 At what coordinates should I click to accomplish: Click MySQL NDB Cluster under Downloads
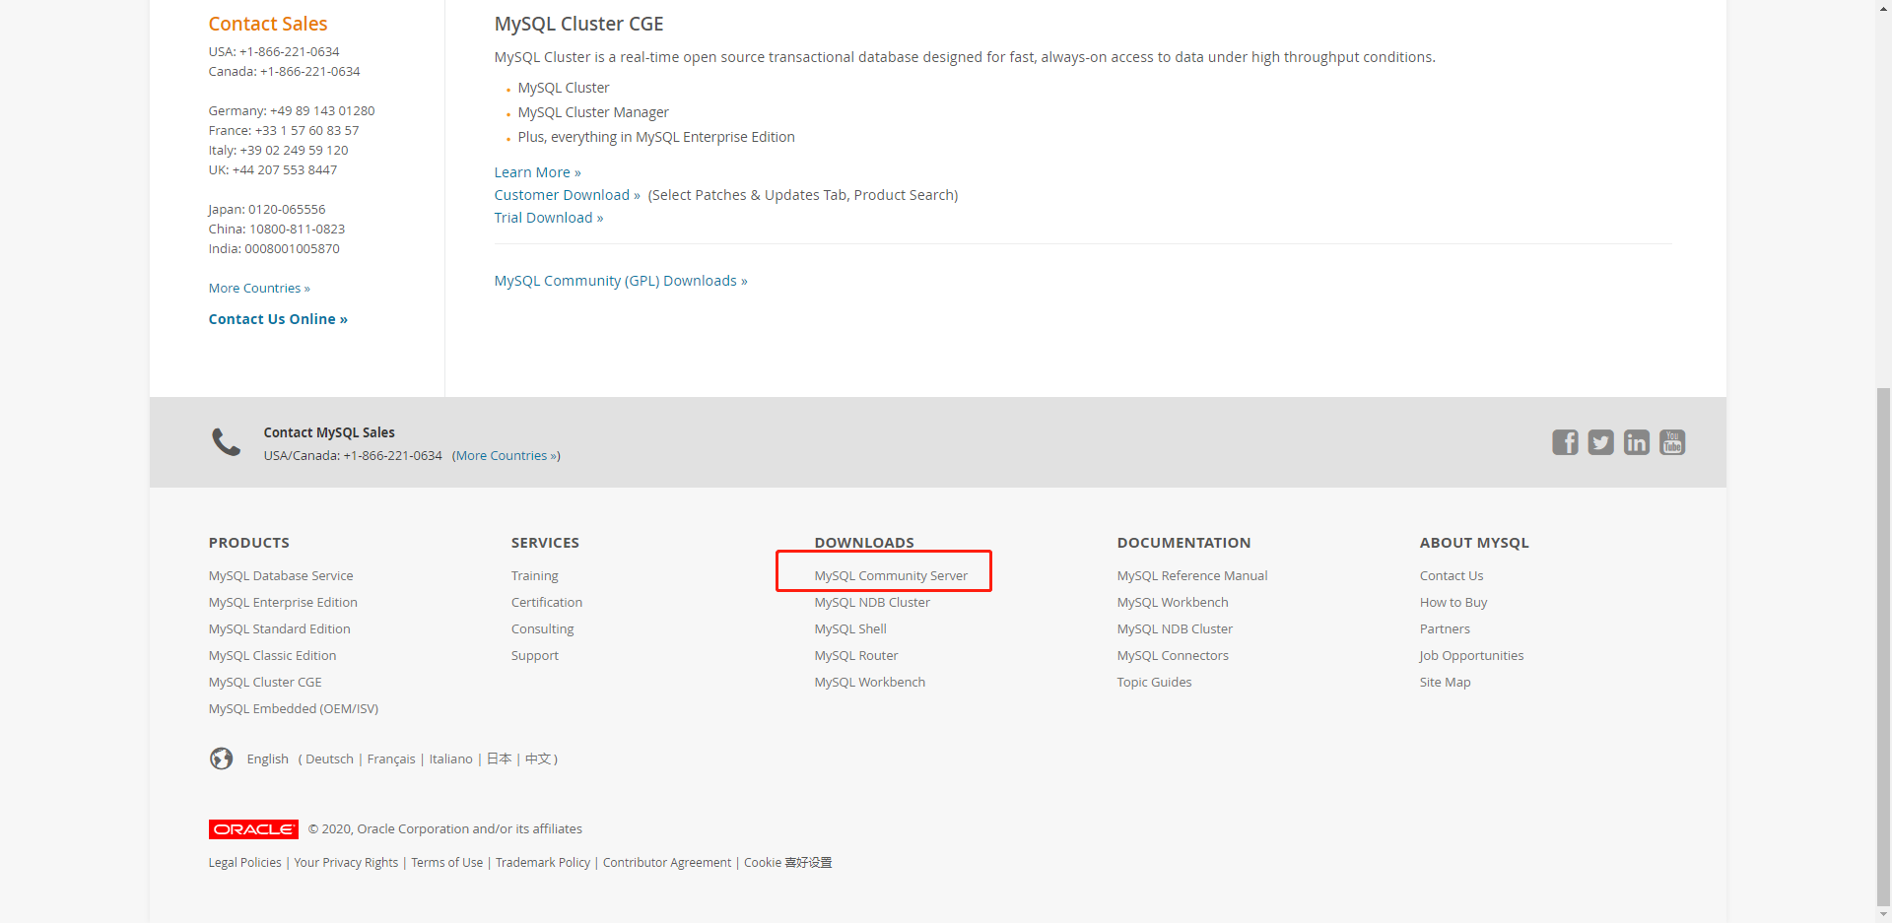coord(872,603)
